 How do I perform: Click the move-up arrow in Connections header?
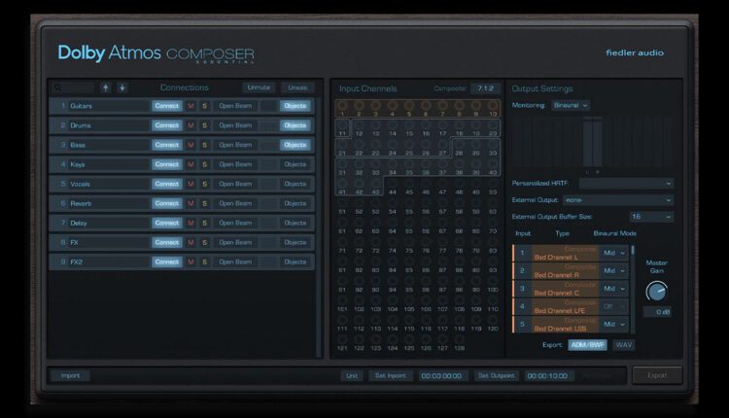point(106,87)
